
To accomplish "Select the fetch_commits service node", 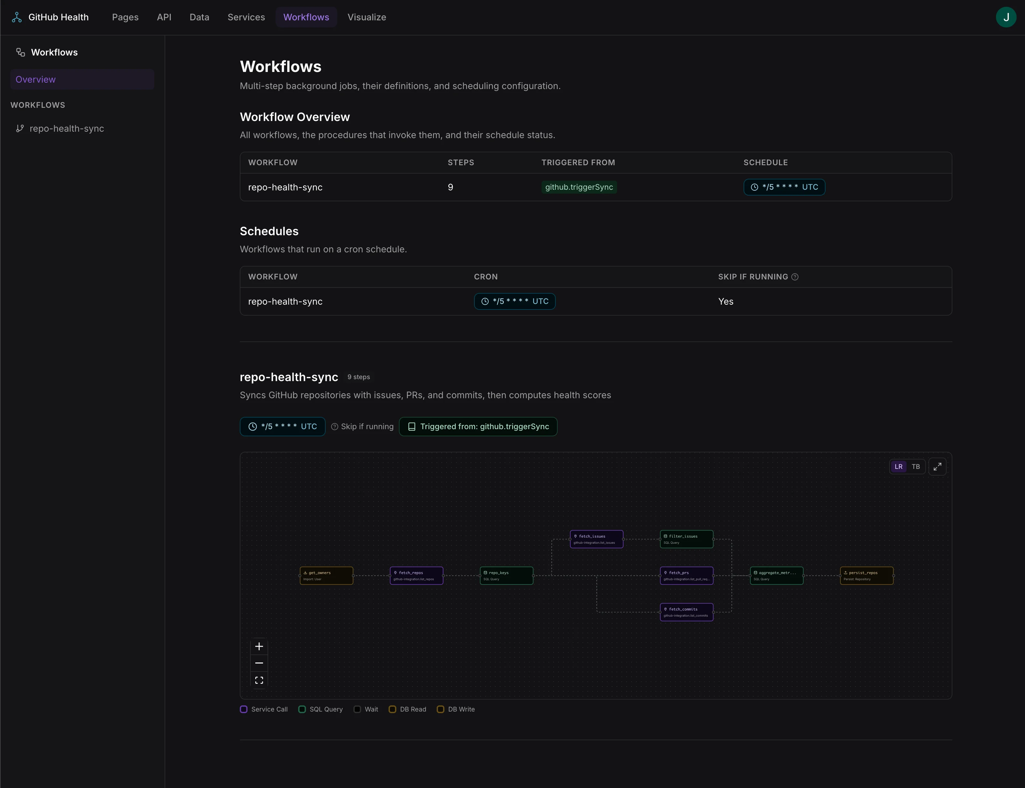I will [x=687, y=612].
